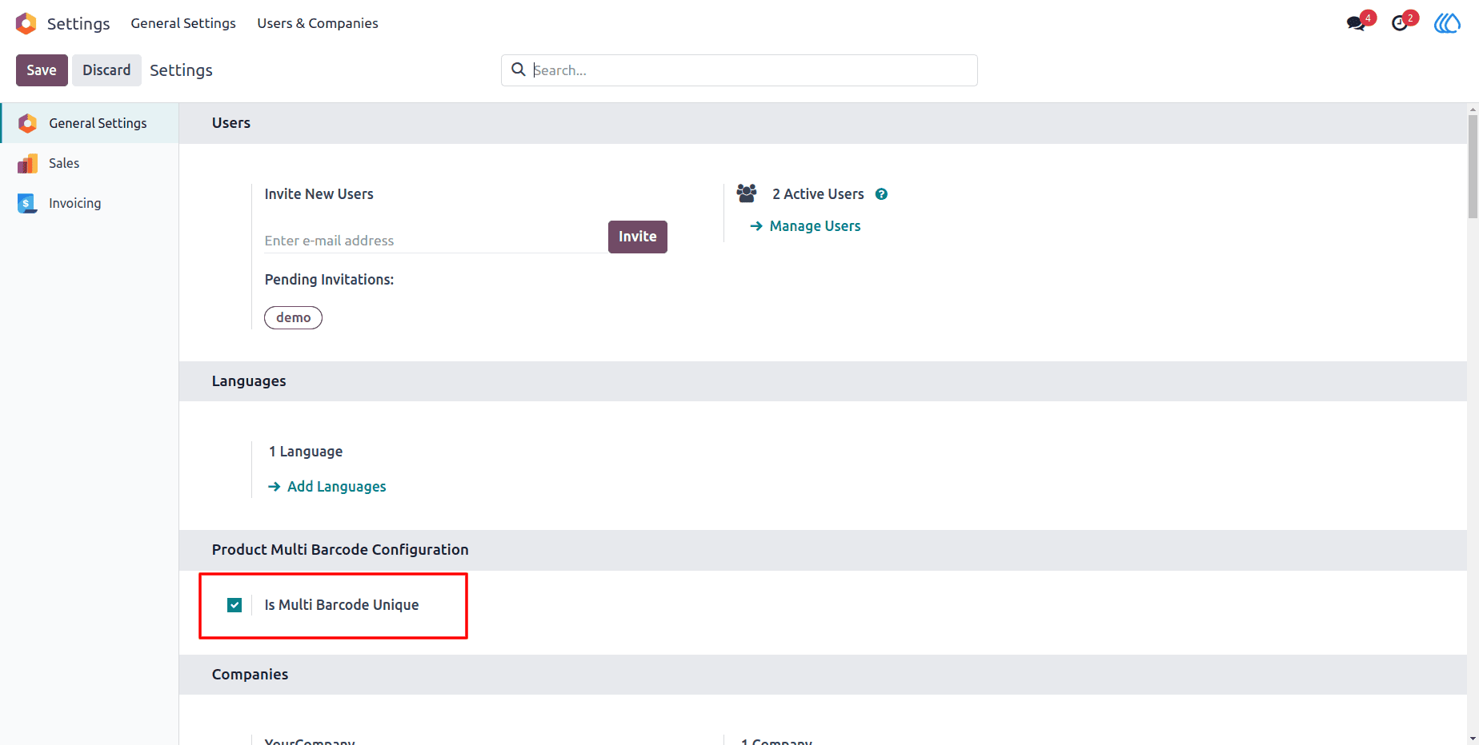
Task: Click the Product Multi Barcode Configuration heading
Action: click(x=340, y=550)
